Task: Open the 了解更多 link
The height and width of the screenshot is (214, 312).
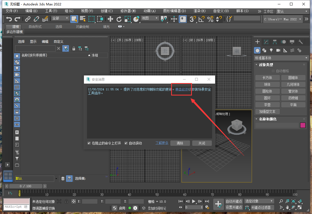Action: tap(162, 143)
